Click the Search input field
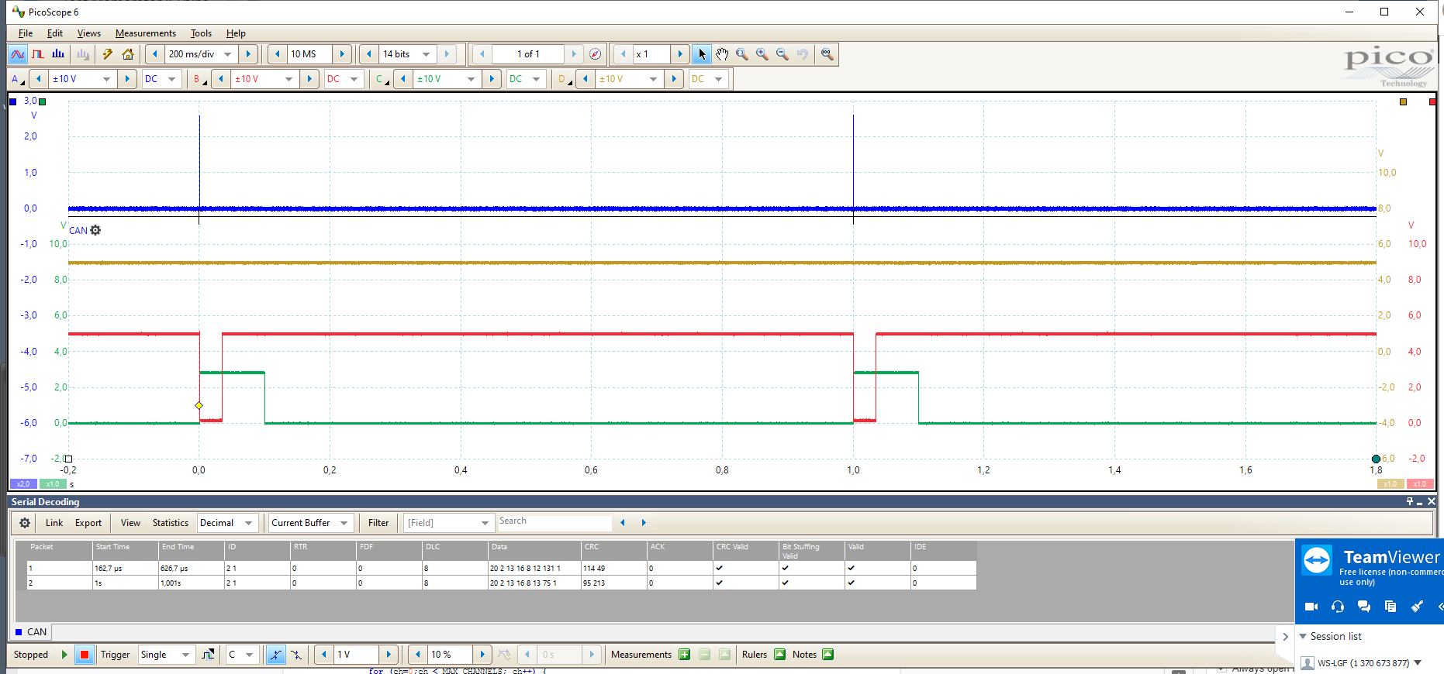 coord(554,522)
